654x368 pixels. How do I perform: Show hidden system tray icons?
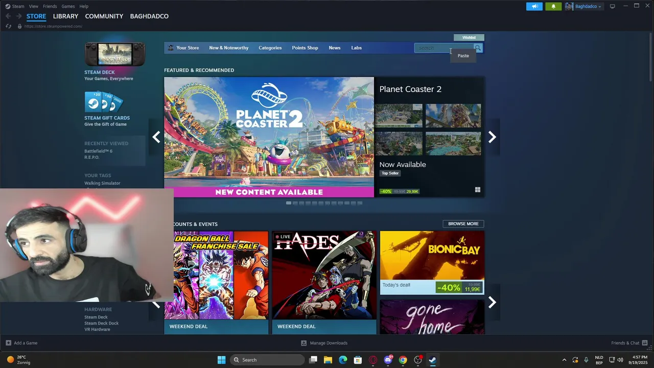pyautogui.click(x=564, y=360)
